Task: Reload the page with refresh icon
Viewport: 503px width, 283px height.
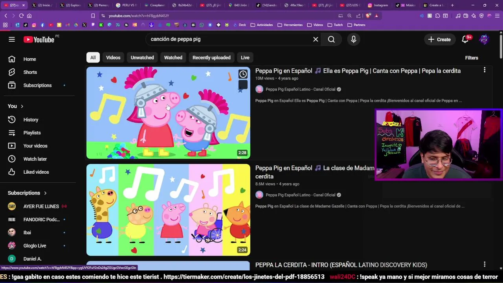Action: tap(21, 16)
